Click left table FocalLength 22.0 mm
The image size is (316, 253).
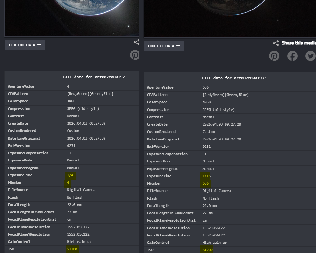74,205
